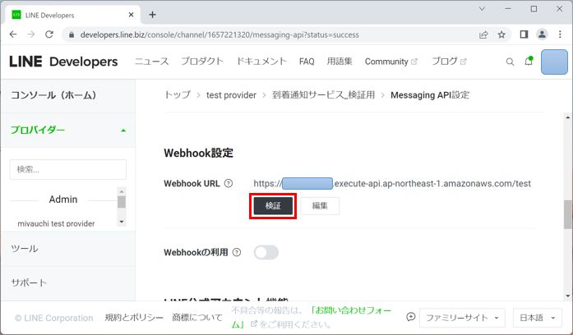573x335 pixels.
Task: Collapse the プロバイダー sidebar section
Action: (x=68, y=130)
